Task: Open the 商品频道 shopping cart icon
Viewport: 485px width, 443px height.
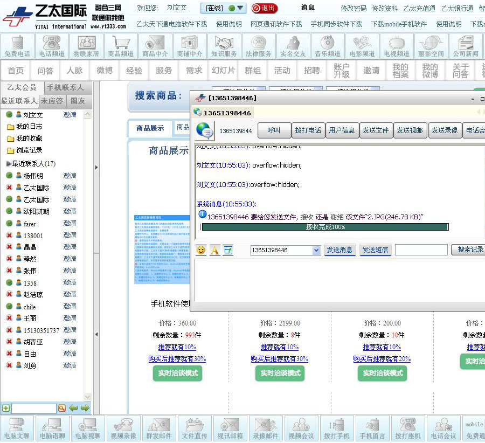Action: (121, 46)
